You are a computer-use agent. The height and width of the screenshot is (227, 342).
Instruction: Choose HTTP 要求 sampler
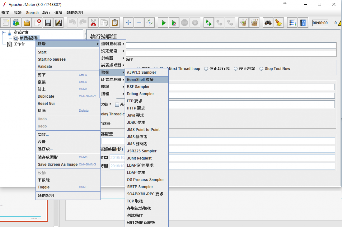tap(147, 108)
